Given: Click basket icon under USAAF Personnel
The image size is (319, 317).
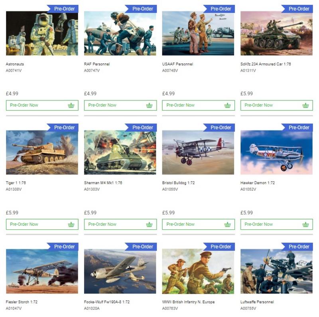Looking at the screenshot, I should click(227, 106).
